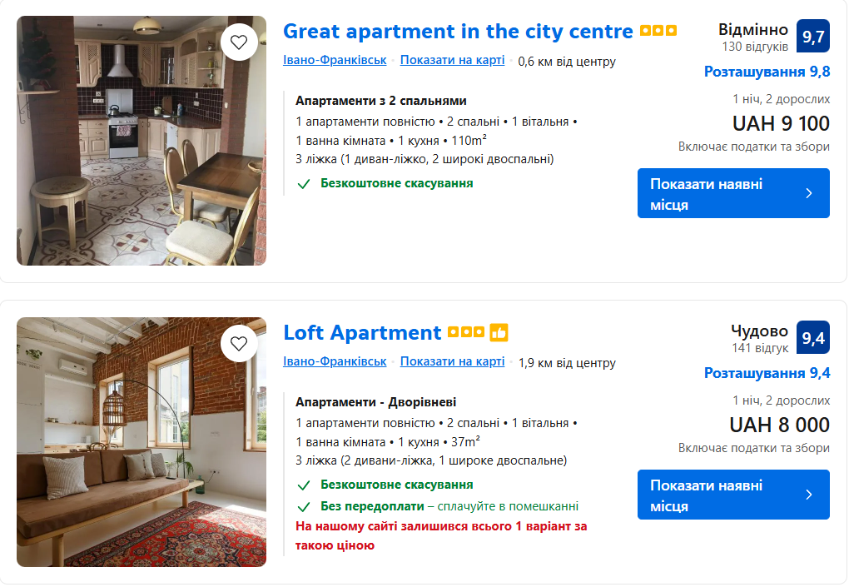Click the yellow thumbs-up preferred badge

499,332
